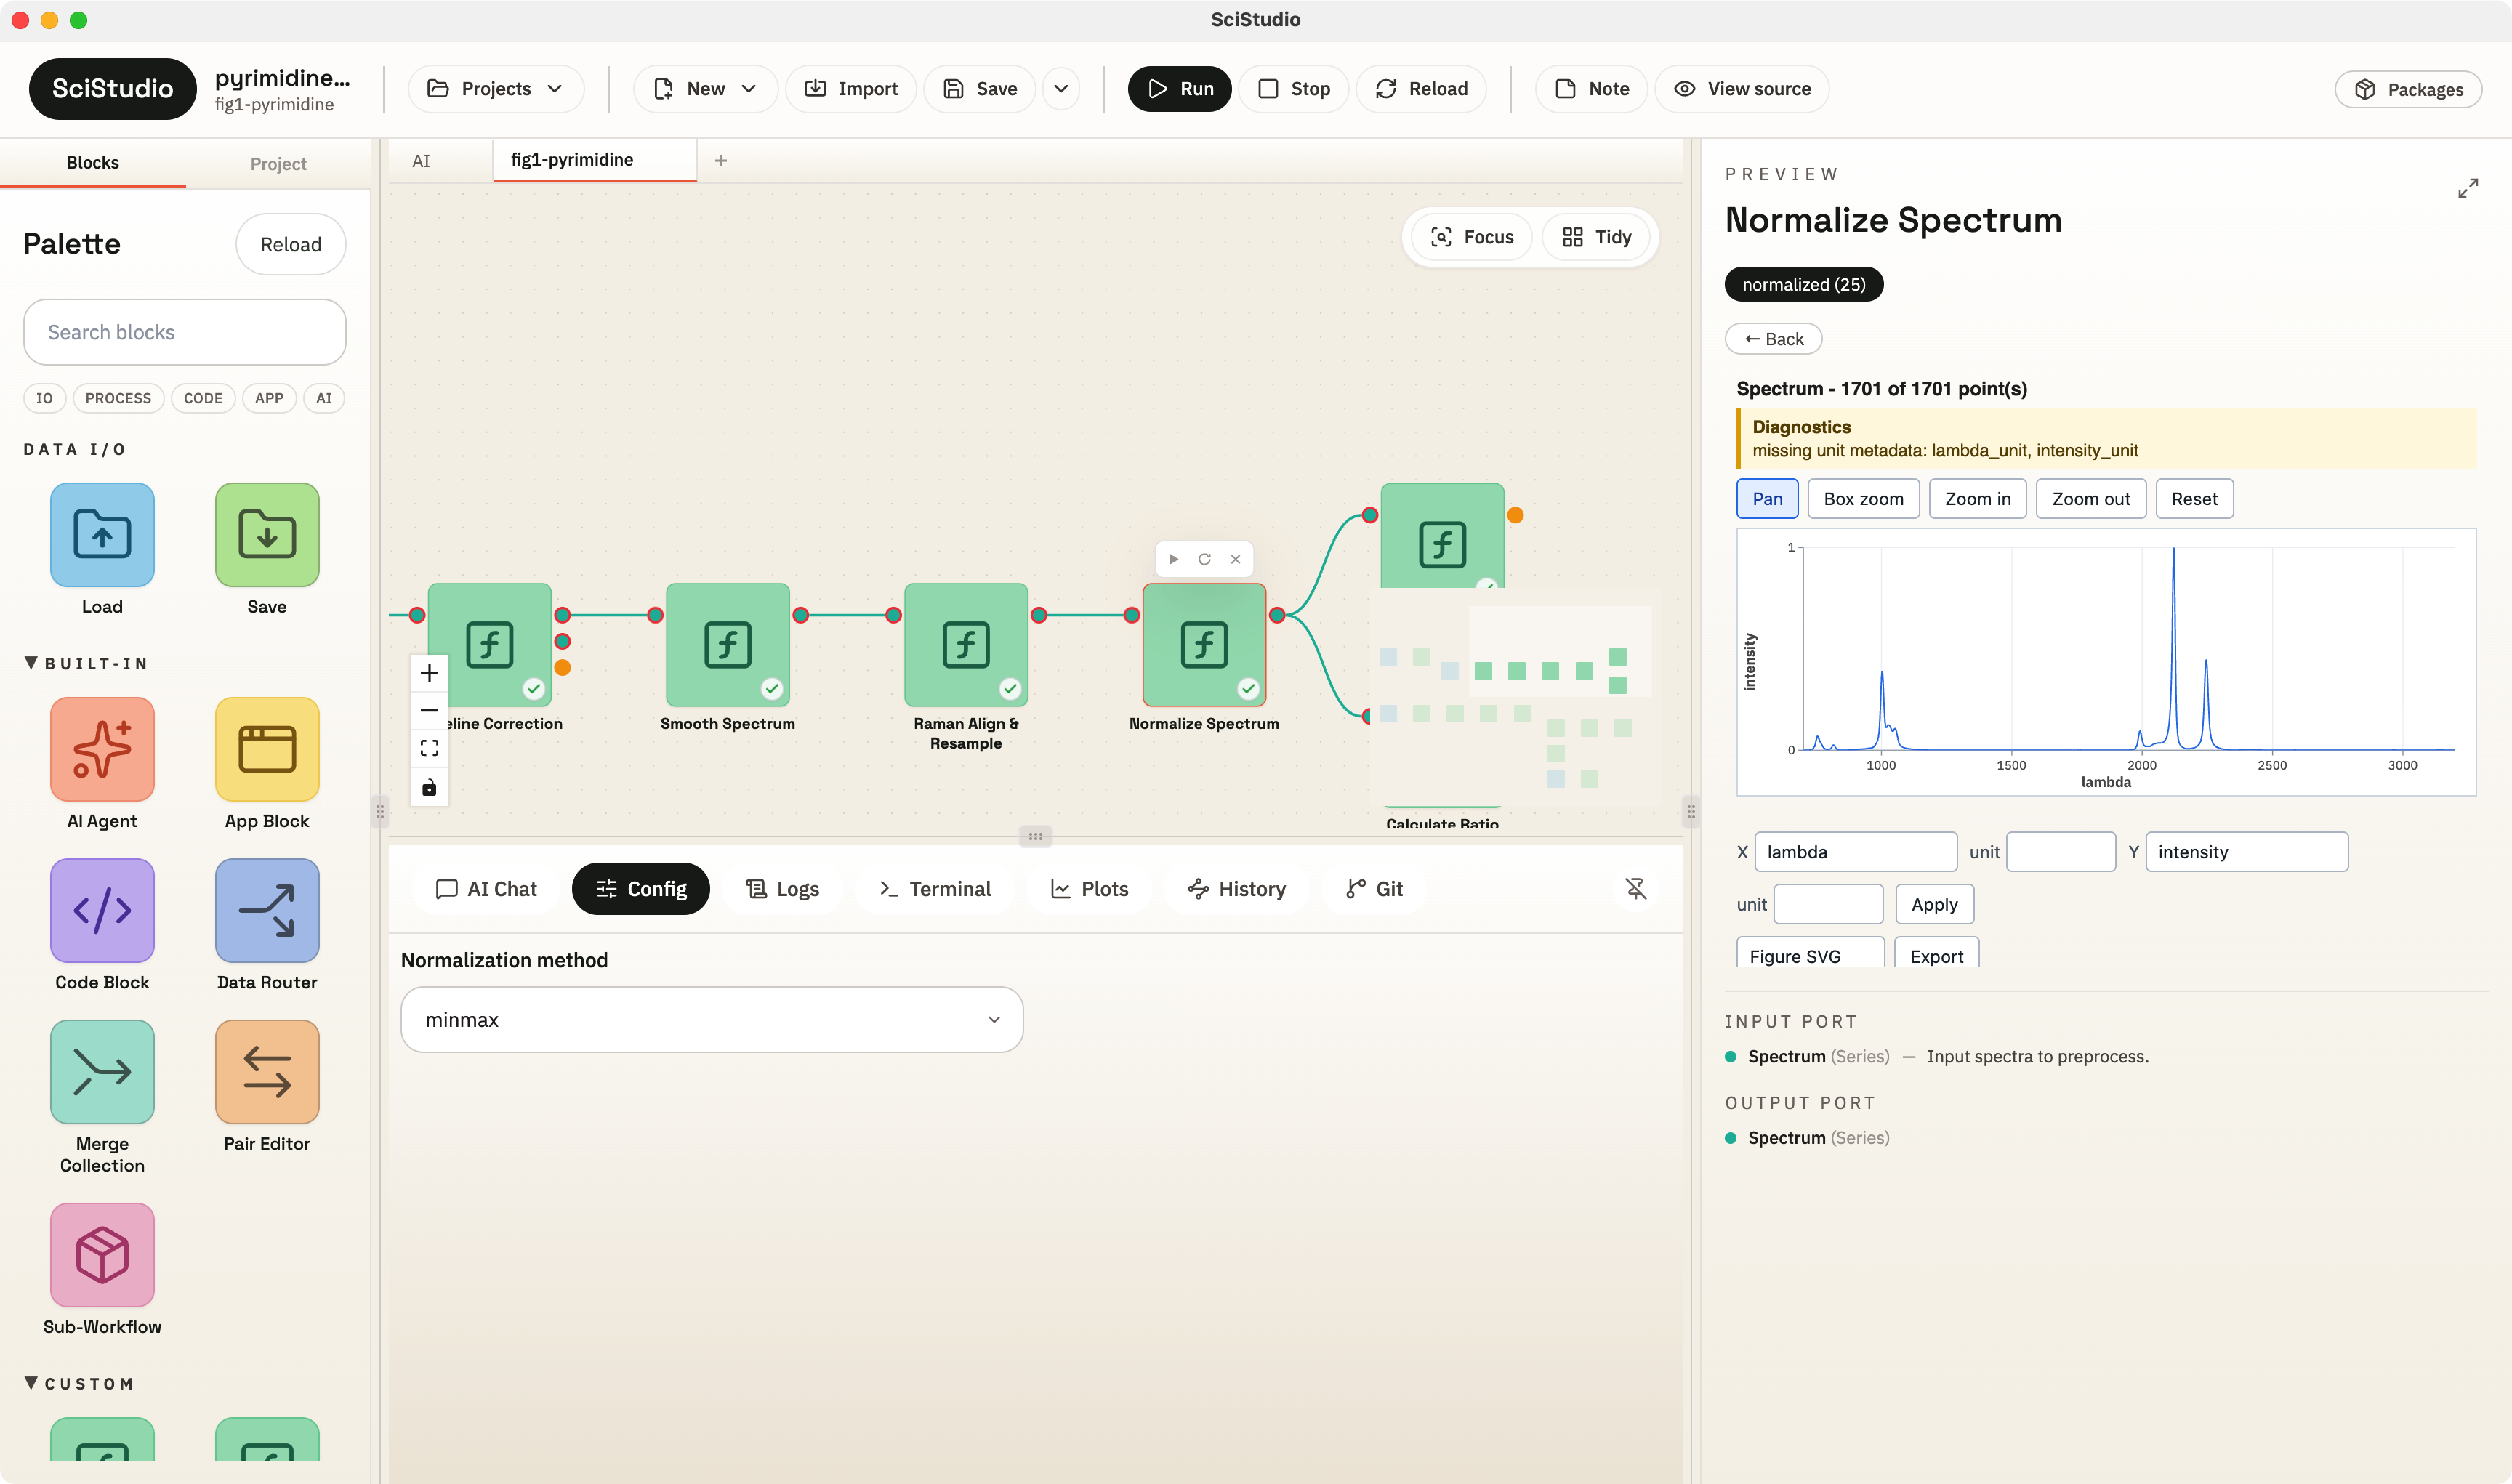Click the Tidy button on canvas

(x=1597, y=237)
